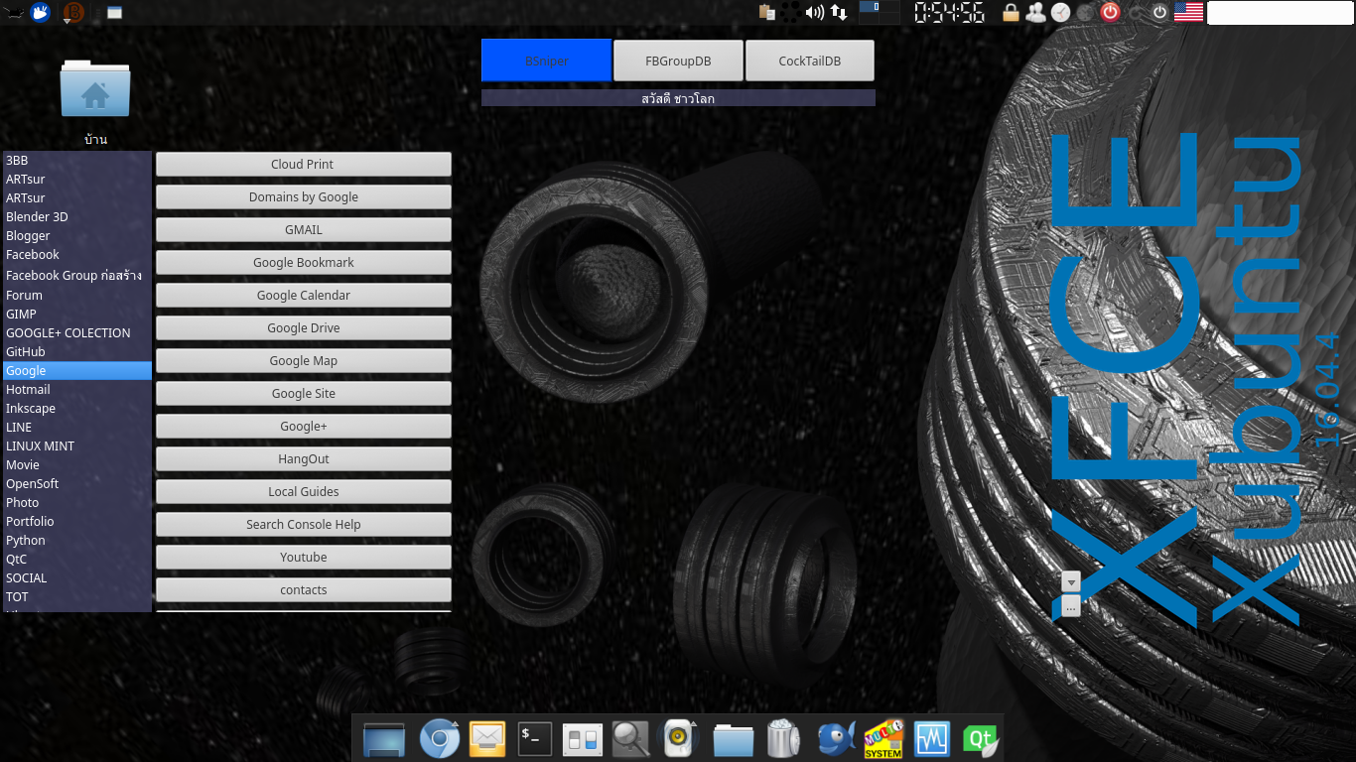Click the Google+ button
Viewport: 1356px width, 762px height.
[x=304, y=426]
